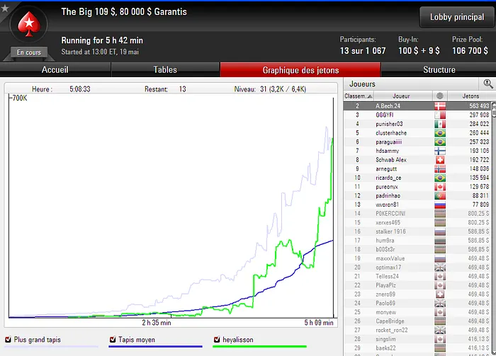The image size is (496, 356).
Task: Select player row A.Bech.24
Action: (417, 106)
